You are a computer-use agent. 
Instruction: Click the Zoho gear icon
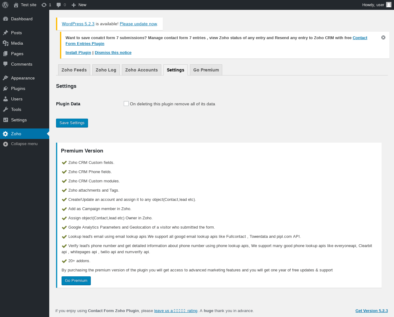click(6, 134)
